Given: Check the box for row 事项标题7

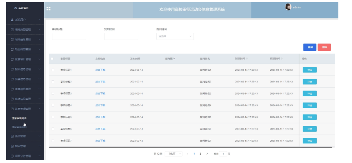Looking at the screenshot, I should click(x=53, y=141).
